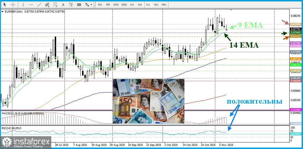Click the 5 Nov 2025 date label
The image size is (303, 149).
[226, 145]
